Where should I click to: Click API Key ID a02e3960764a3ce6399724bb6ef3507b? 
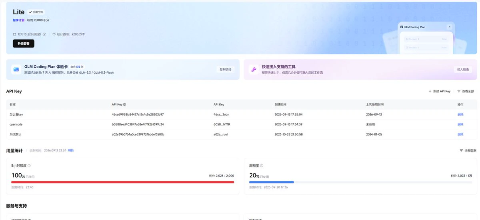click(138, 134)
